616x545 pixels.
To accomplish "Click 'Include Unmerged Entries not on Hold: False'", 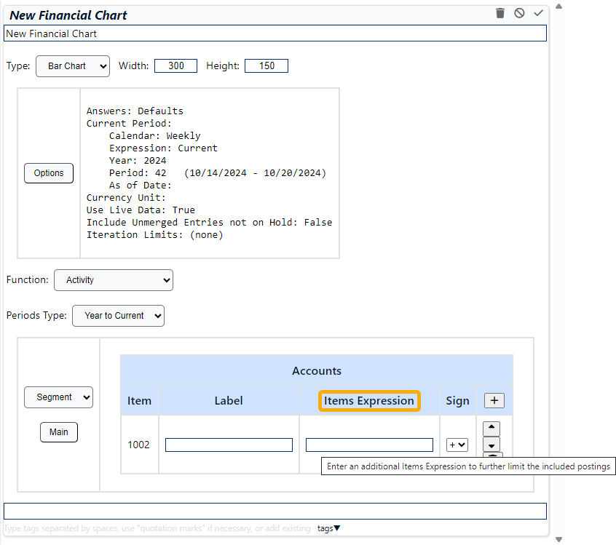I will (x=210, y=223).
